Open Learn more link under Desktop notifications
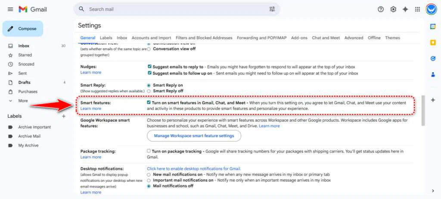Image resolution: width=441 pixels, height=199 pixels. (90, 192)
